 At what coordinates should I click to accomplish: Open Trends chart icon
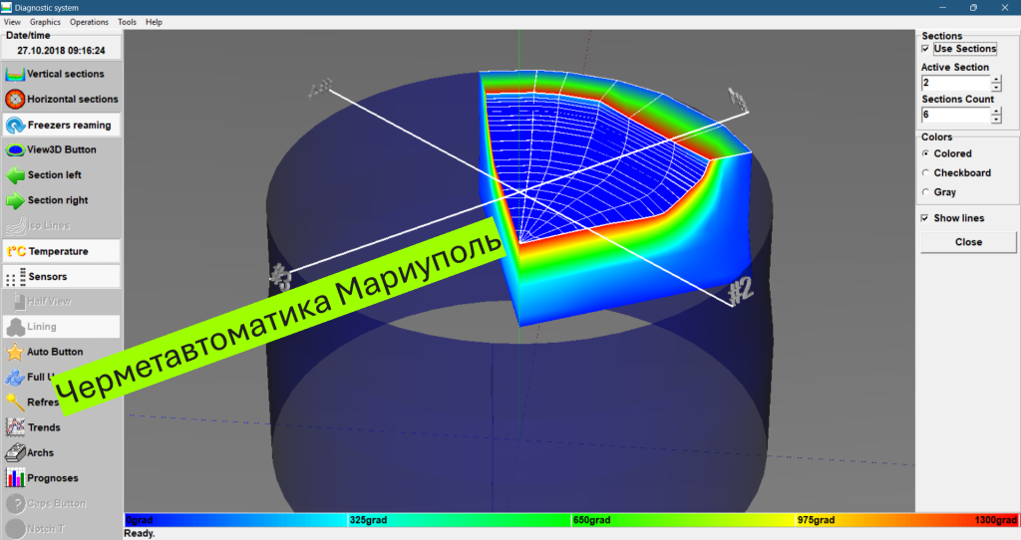15,427
